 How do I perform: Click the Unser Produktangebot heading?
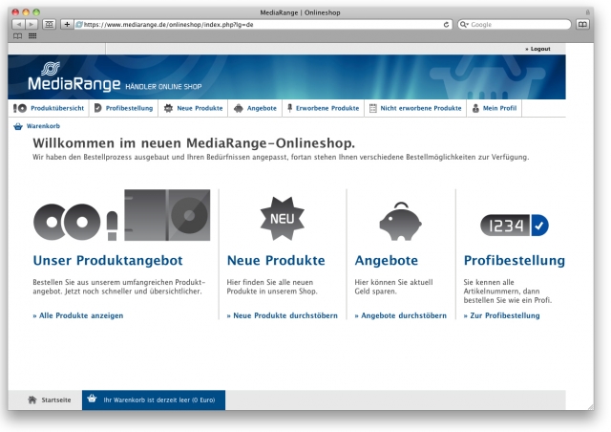pyautogui.click(x=108, y=260)
